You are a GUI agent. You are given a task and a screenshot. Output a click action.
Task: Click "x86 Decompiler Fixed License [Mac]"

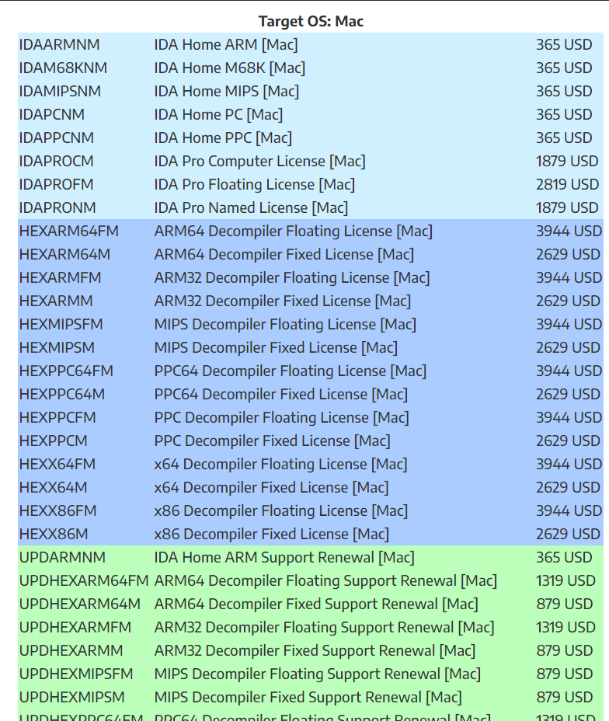coord(272,534)
